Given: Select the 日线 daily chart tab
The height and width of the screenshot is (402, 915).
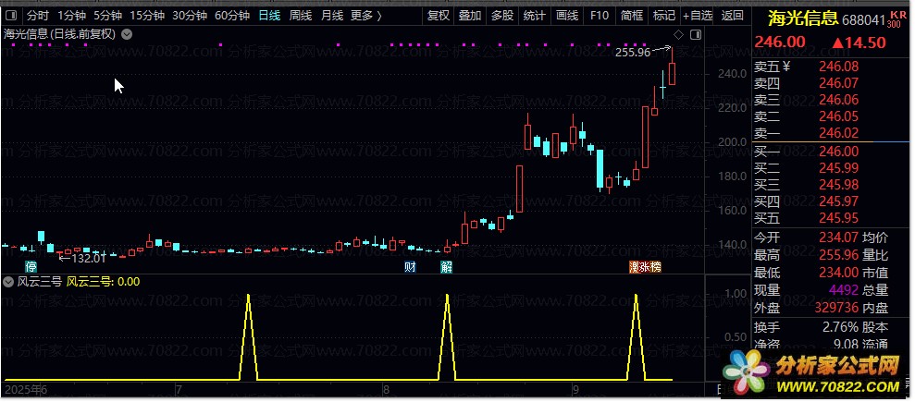Looking at the screenshot, I should click(x=269, y=16).
